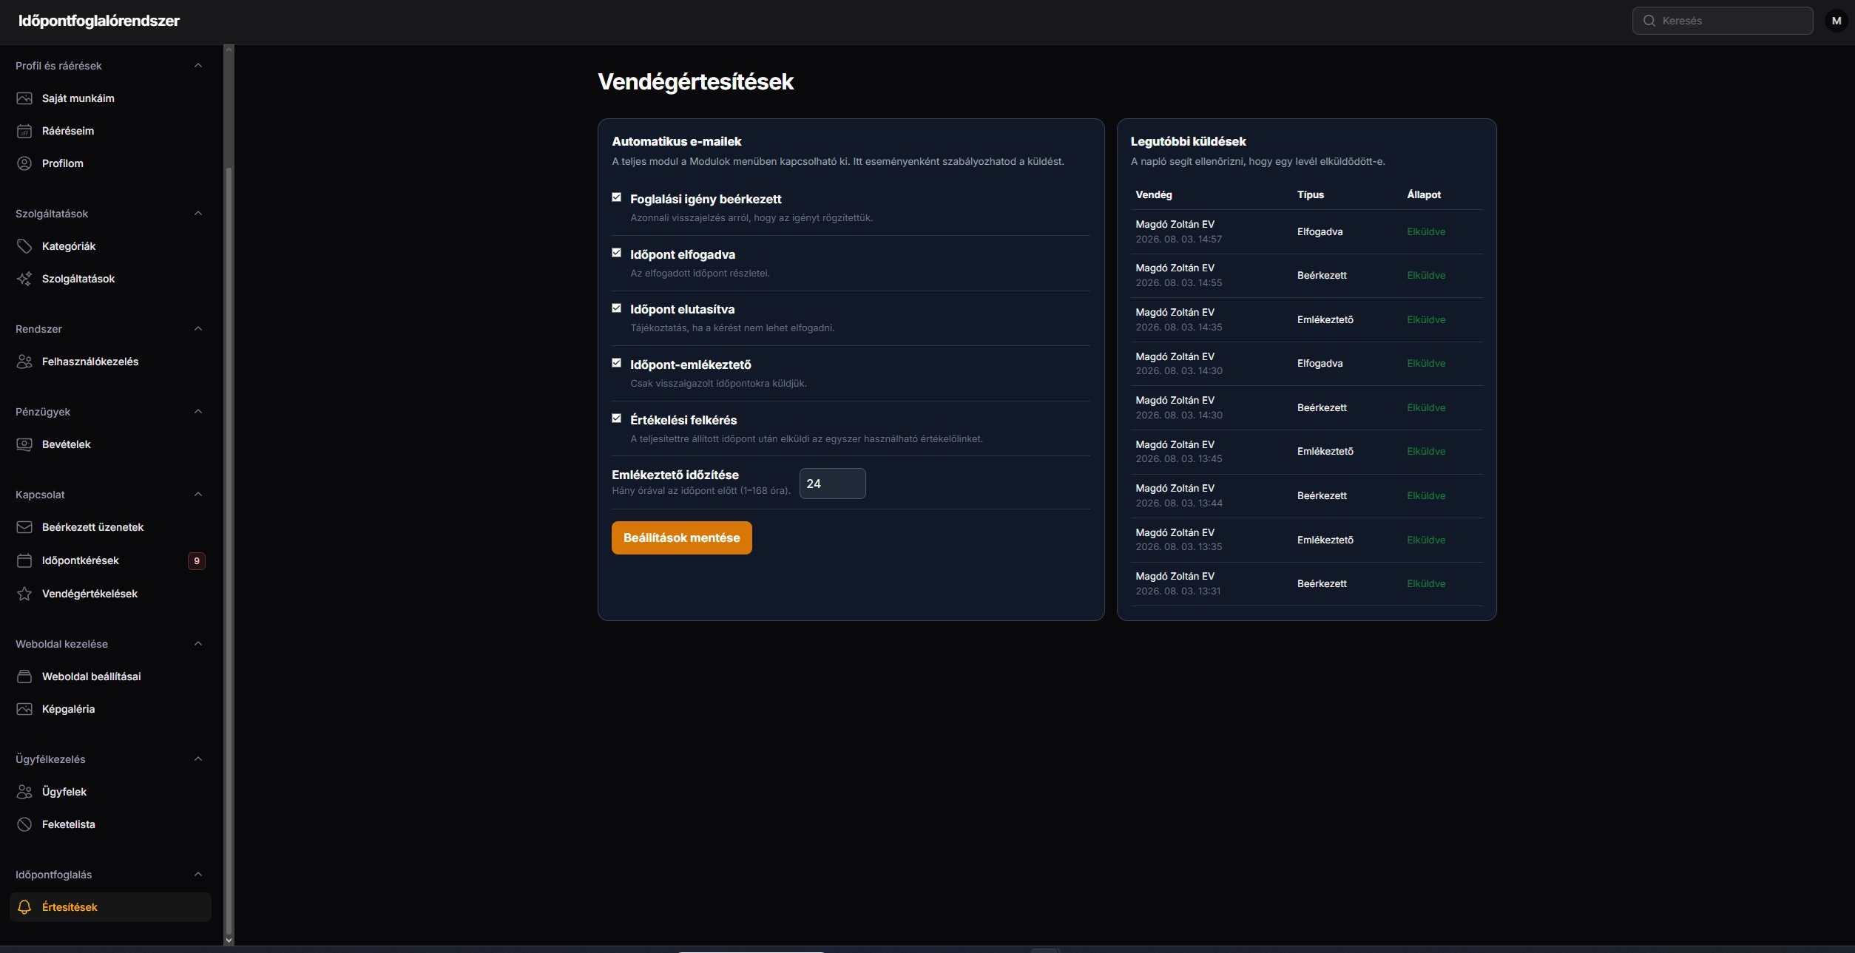Collapse the Időpontfoglalás section chevron
The width and height of the screenshot is (1855, 953).
pos(197,875)
